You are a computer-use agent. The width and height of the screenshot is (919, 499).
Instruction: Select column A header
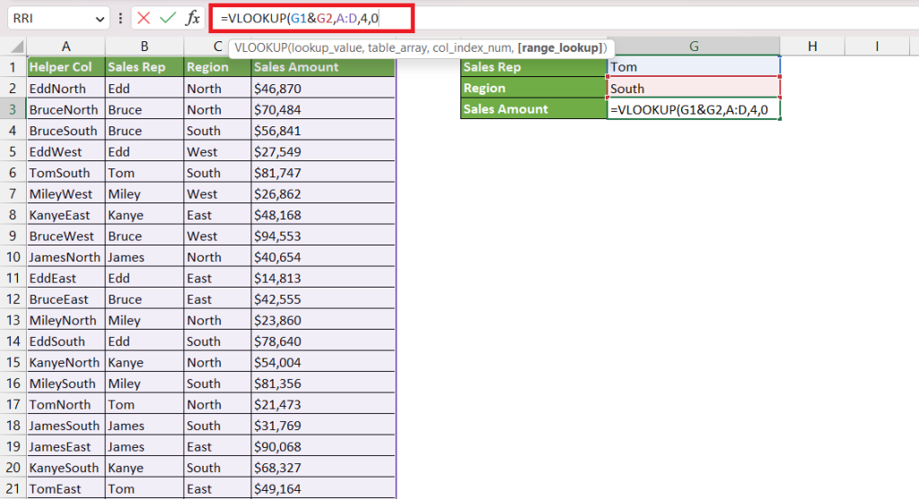[66, 47]
